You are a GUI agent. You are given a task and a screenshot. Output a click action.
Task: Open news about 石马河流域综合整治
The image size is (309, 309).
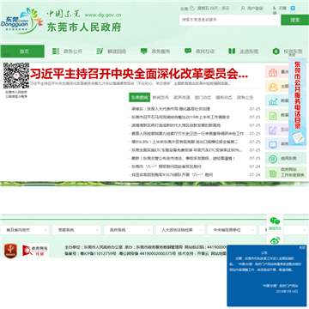pyautogui.click(x=181, y=117)
